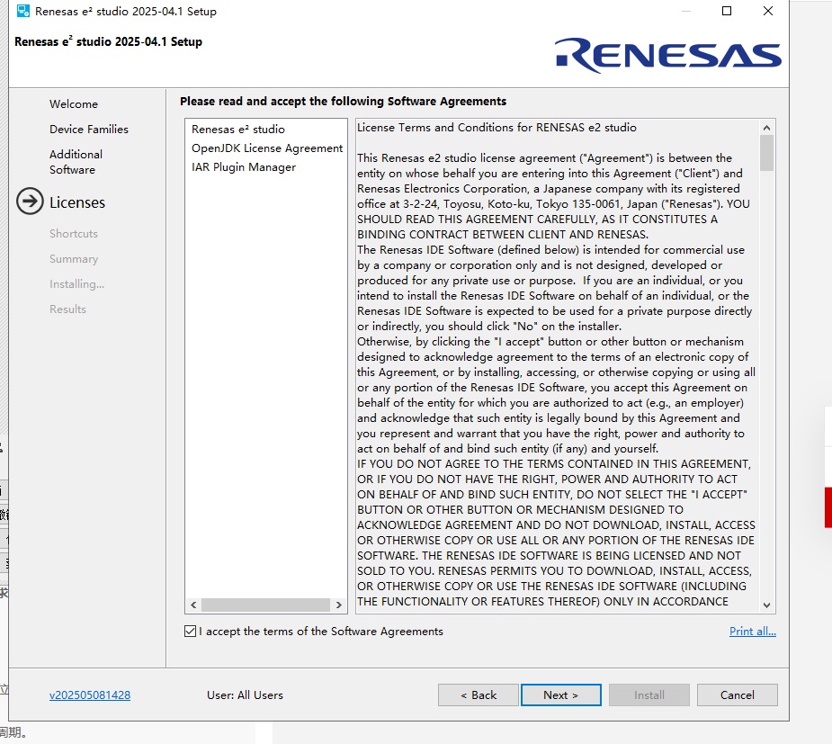
Task: Click the Back button
Action: [x=479, y=695]
